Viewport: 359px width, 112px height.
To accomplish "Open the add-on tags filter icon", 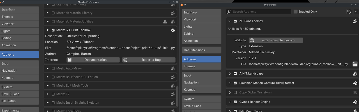I will tap(349, 12).
